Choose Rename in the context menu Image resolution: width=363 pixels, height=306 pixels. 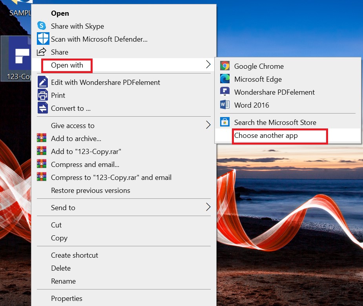tap(63, 281)
